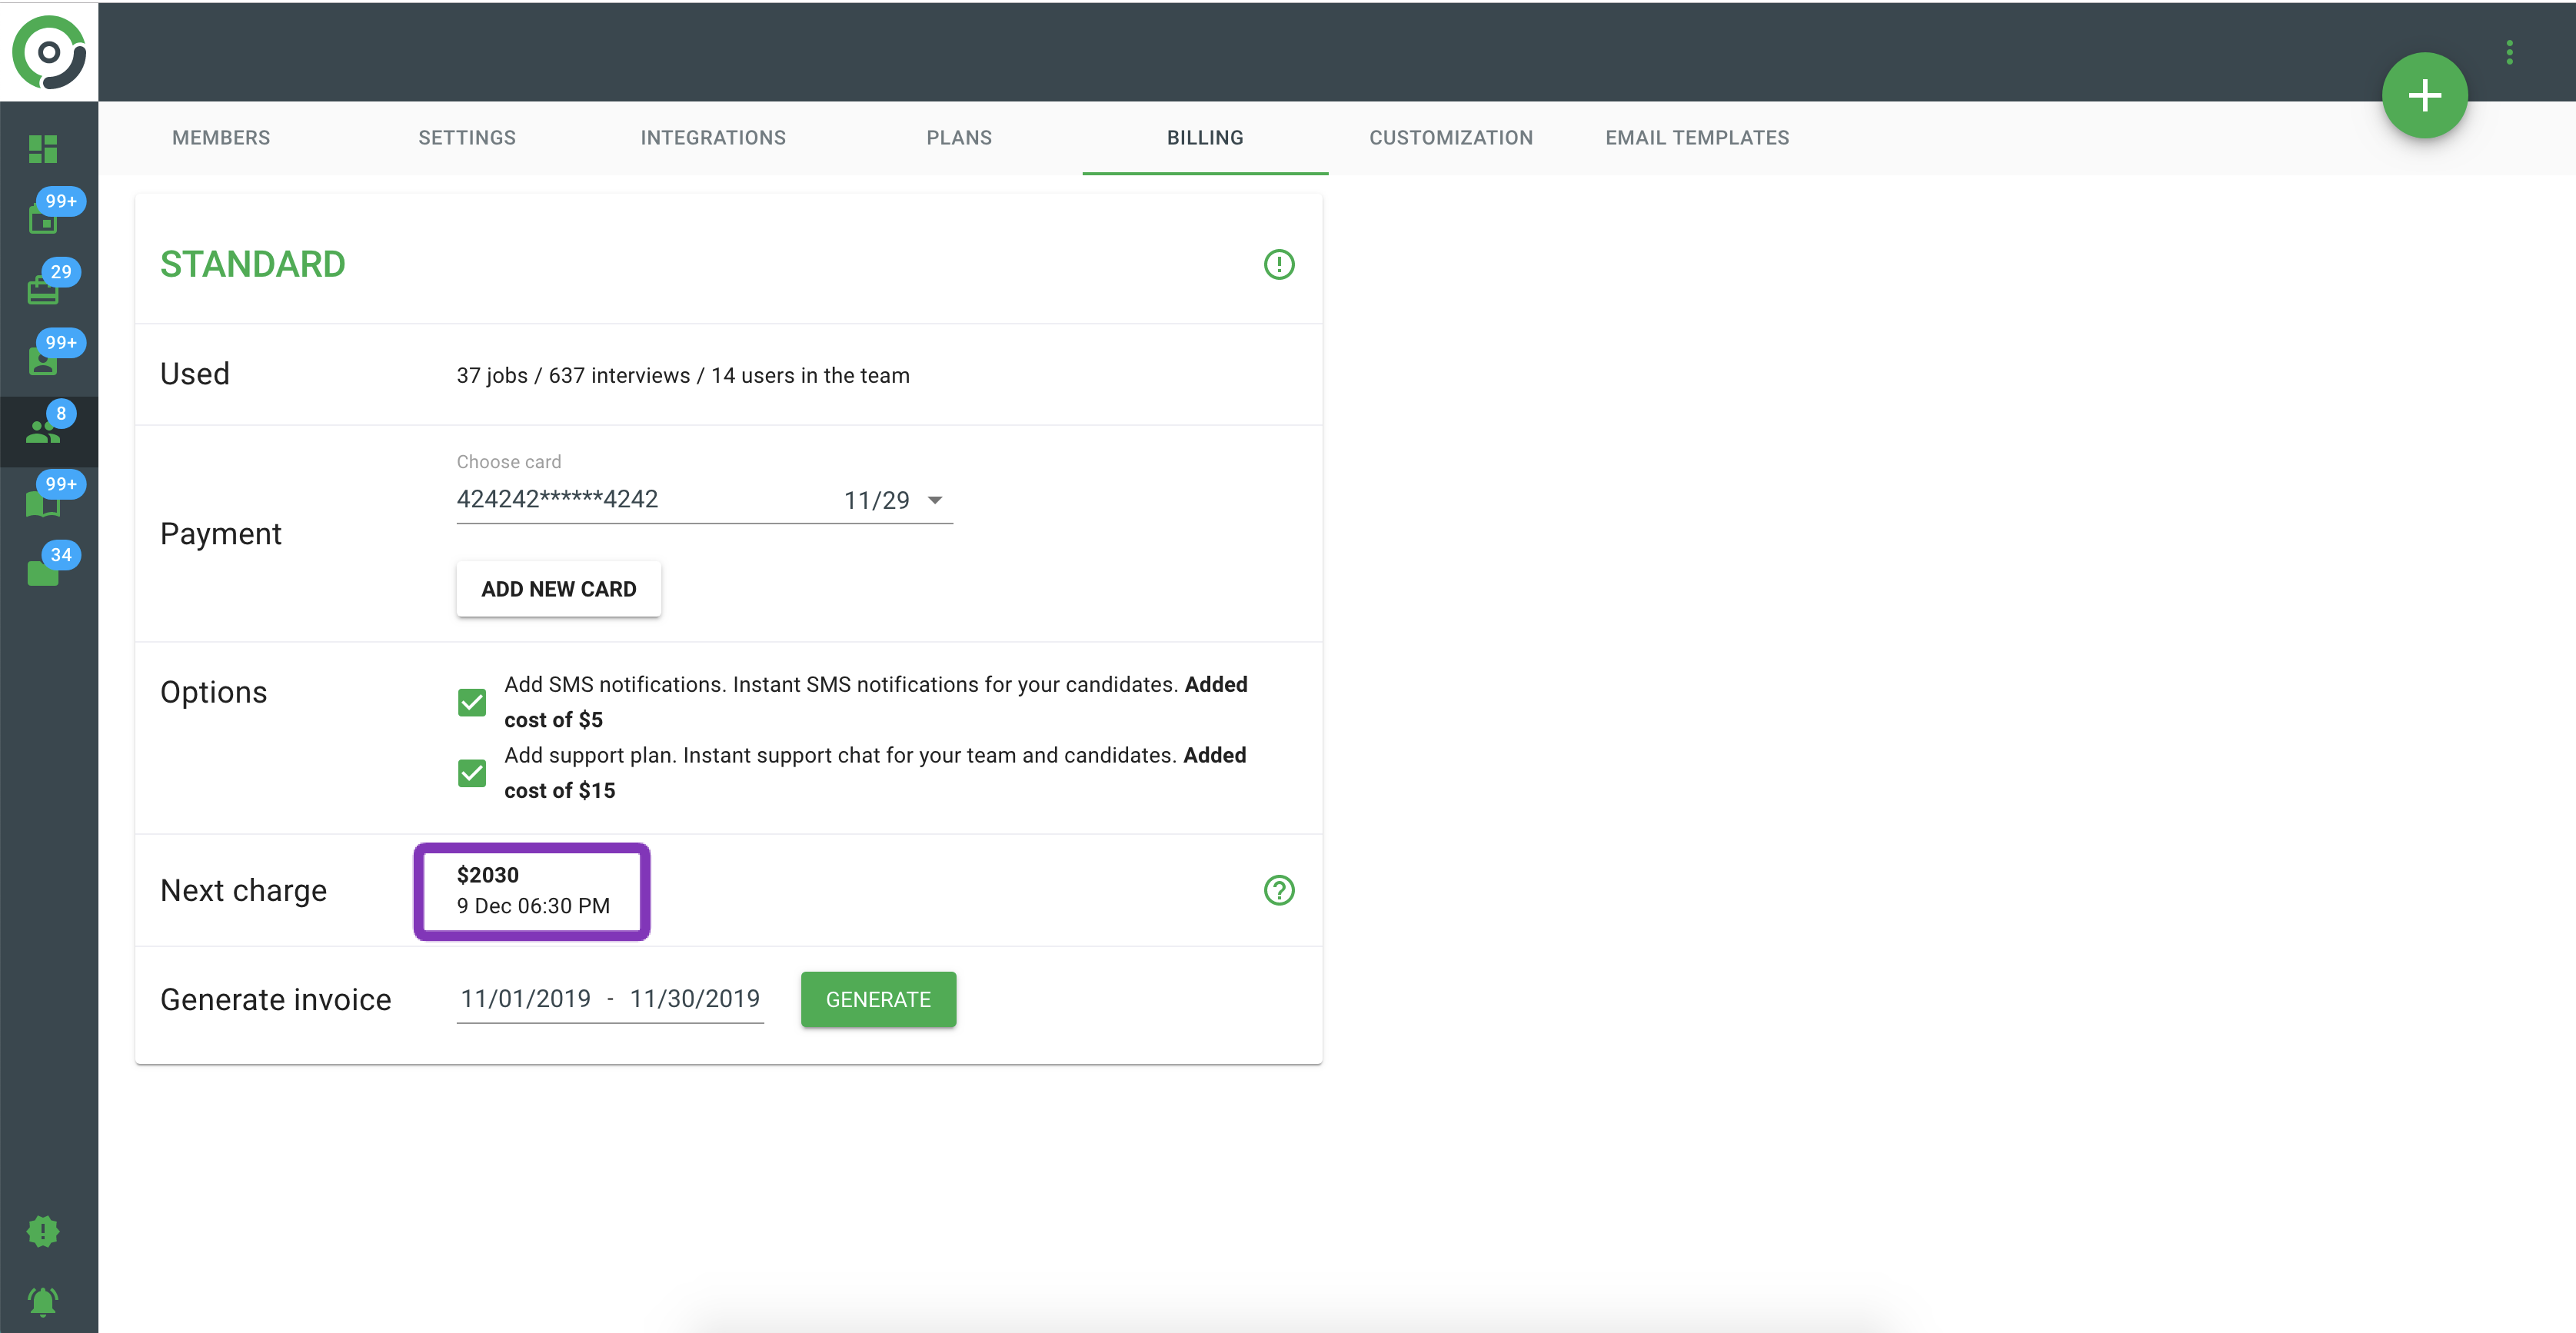
Task: Click the GENERATE invoice button
Action: (877, 999)
